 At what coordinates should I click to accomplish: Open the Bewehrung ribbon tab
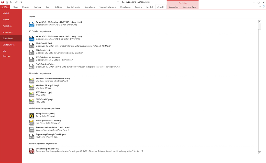coord(125,7)
